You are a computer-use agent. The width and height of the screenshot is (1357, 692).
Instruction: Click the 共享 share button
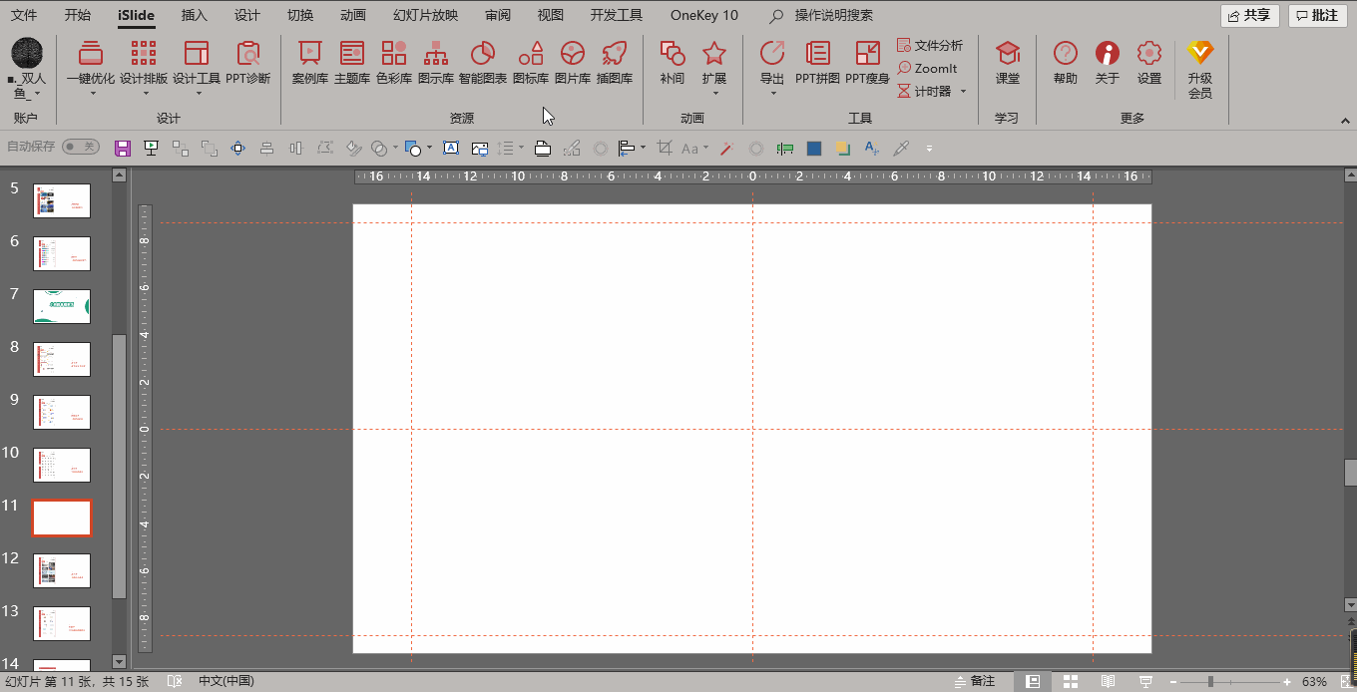[x=1249, y=15]
